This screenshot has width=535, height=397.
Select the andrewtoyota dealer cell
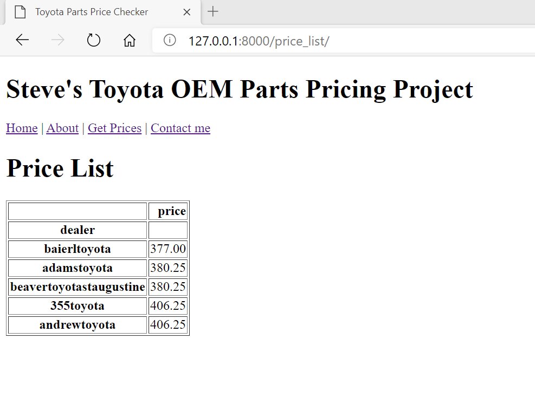(78, 324)
